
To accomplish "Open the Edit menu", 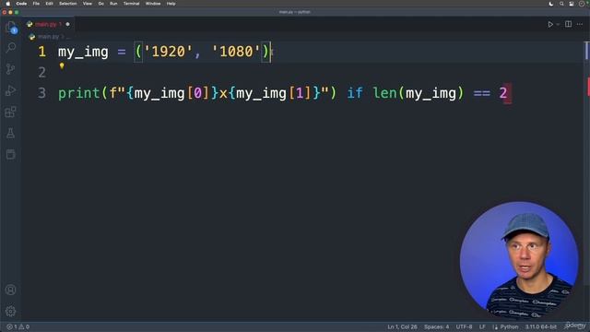I will coord(49,4).
